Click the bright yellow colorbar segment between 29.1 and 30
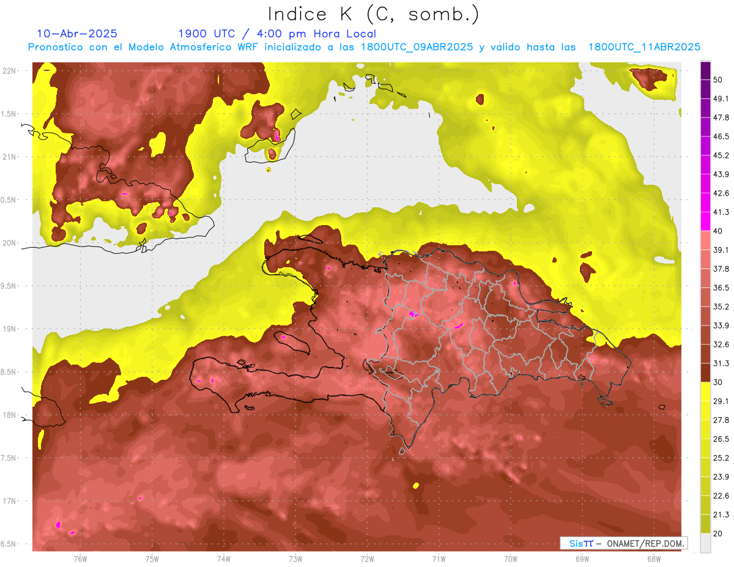734x567 pixels. click(x=705, y=391)
